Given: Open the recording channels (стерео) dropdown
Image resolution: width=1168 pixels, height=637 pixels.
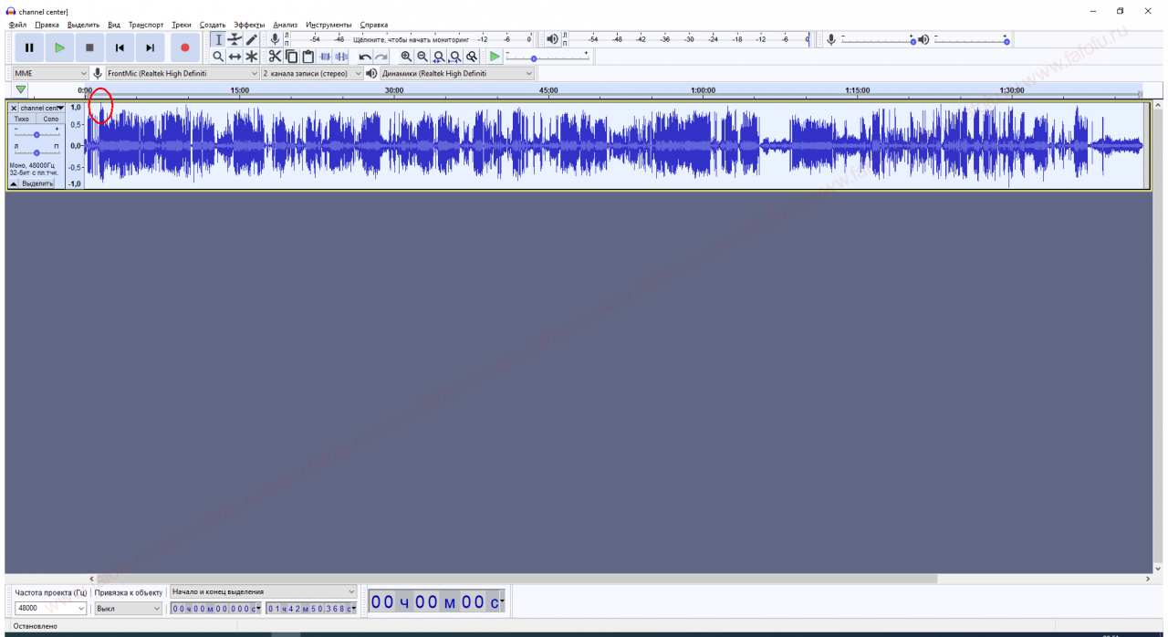Looking at the screenshot, I should [312, 73].
